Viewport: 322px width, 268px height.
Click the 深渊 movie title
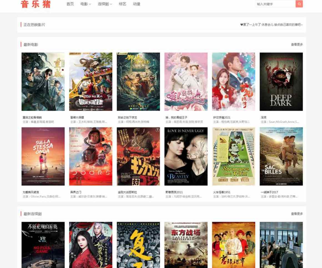pyautogui.click(x=263, y=117)
